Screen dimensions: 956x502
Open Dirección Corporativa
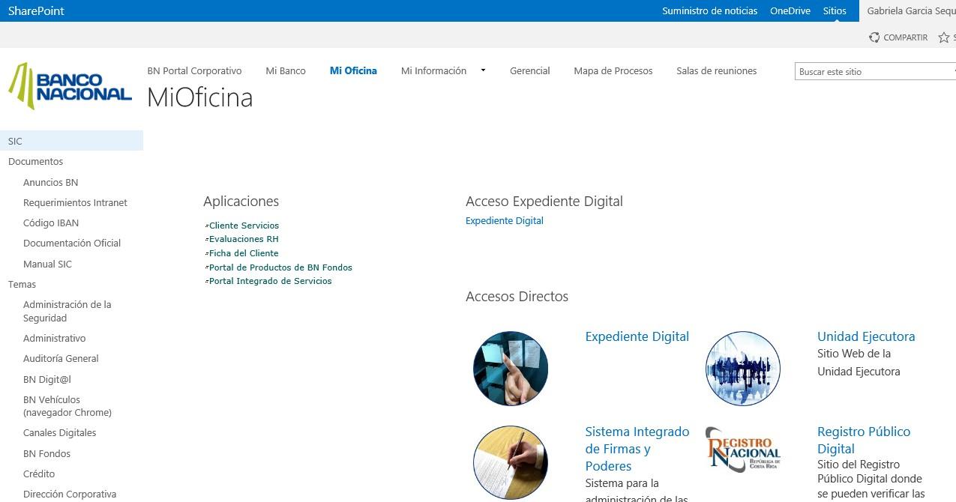[x=70, y=494]
